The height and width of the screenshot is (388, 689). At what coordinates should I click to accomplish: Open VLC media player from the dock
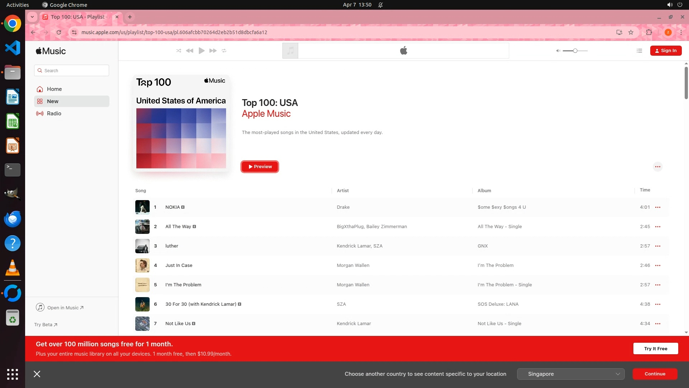coord(13,268)
